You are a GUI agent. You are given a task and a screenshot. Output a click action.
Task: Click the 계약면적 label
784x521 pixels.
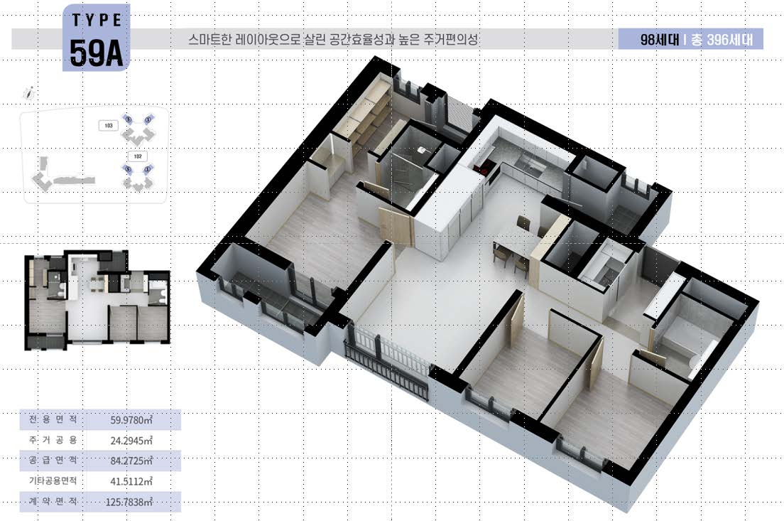tap(53, 502)
